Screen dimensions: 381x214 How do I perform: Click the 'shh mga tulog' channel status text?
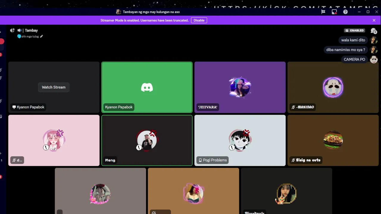coord(30,36)
